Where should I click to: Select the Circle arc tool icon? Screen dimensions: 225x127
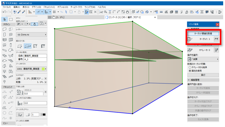4,113
